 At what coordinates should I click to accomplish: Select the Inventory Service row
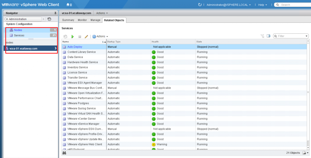pyautogui.click(x=184, y=67)
